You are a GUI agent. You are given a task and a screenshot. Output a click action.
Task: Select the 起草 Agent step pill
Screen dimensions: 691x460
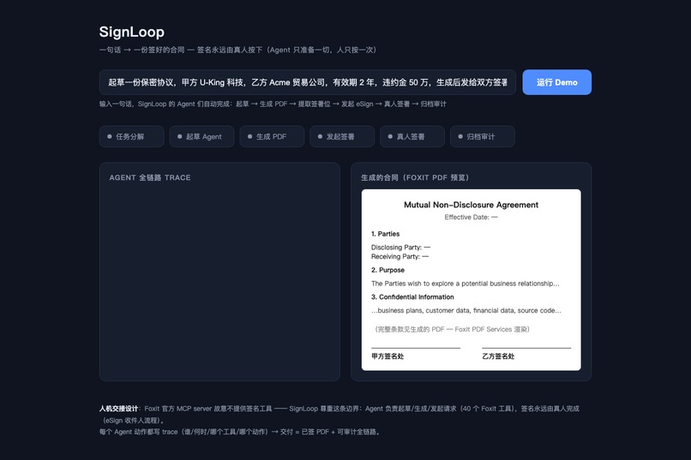(201, 136)
